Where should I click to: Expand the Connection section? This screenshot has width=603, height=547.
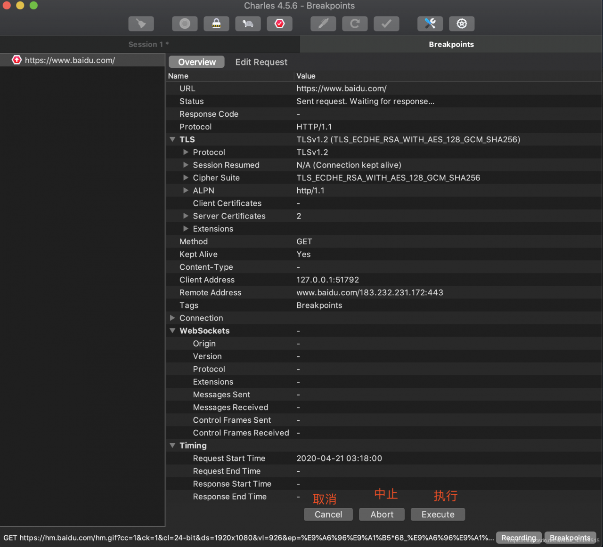click(172, 318)
